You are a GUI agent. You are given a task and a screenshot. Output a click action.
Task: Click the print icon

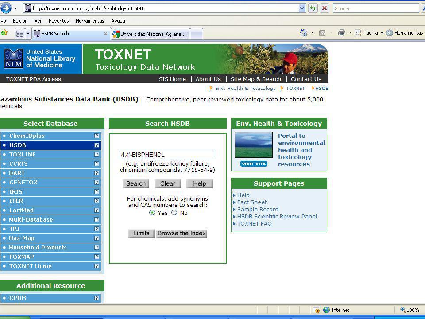[341, 33]
